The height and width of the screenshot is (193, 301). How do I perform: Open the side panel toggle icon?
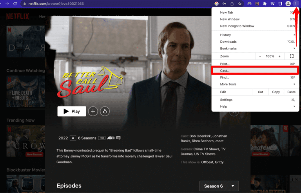click(280, 4)
